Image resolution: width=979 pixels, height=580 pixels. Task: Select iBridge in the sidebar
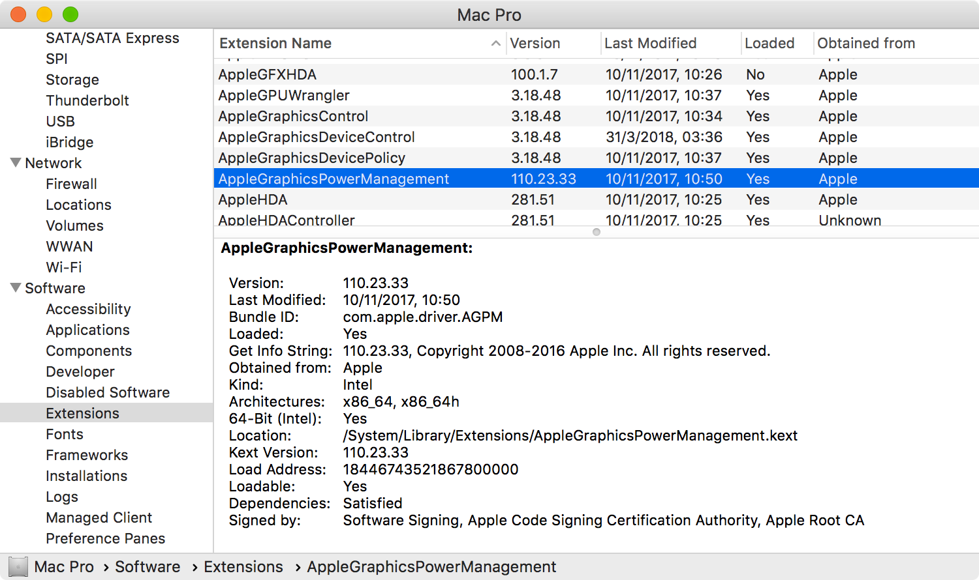pyautogui.click(x=69, y=142)
